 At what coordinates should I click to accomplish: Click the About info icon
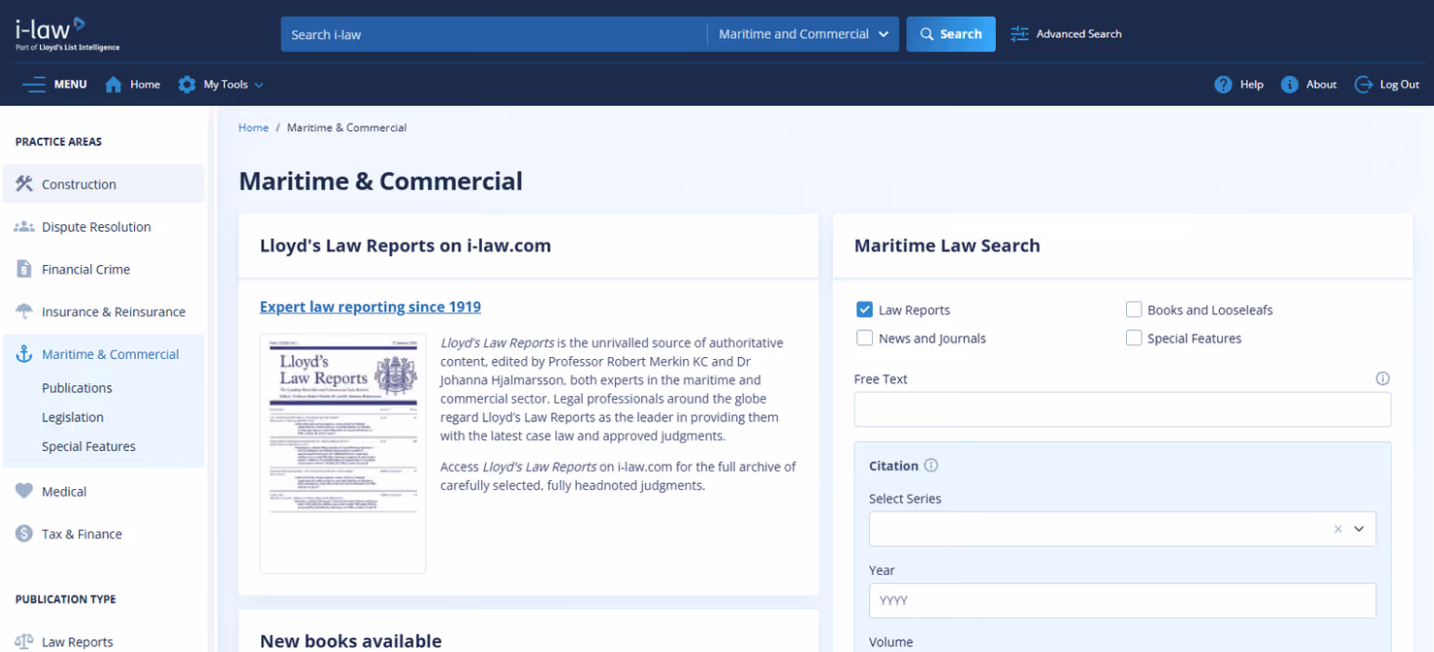(x=1290, y=85)
